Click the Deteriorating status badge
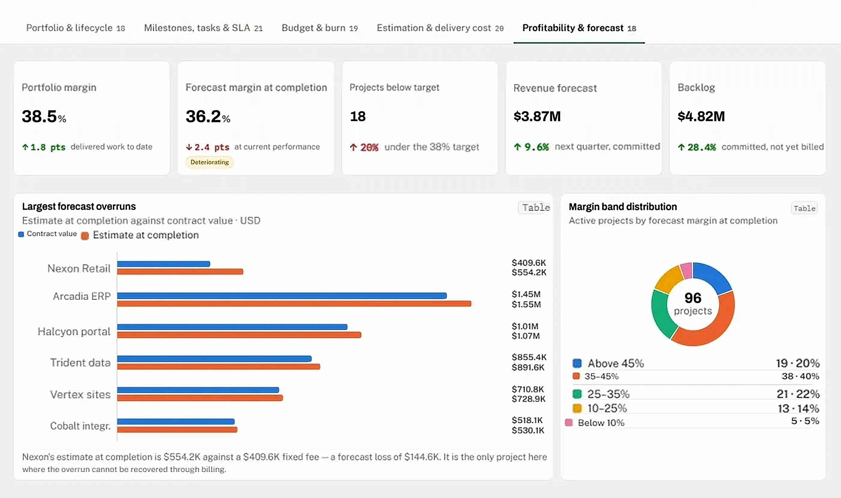 point(210,162)
